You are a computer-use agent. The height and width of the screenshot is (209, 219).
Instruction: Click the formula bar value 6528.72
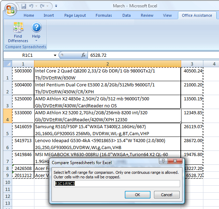tap(98, 55)
